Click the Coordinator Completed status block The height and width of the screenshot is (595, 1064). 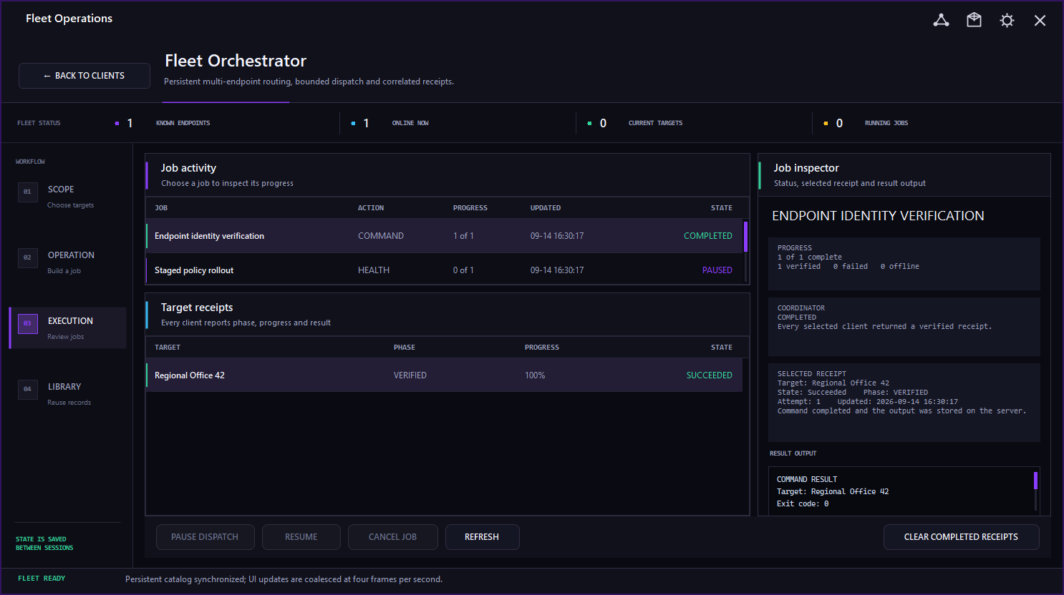[x=904, y=327]
